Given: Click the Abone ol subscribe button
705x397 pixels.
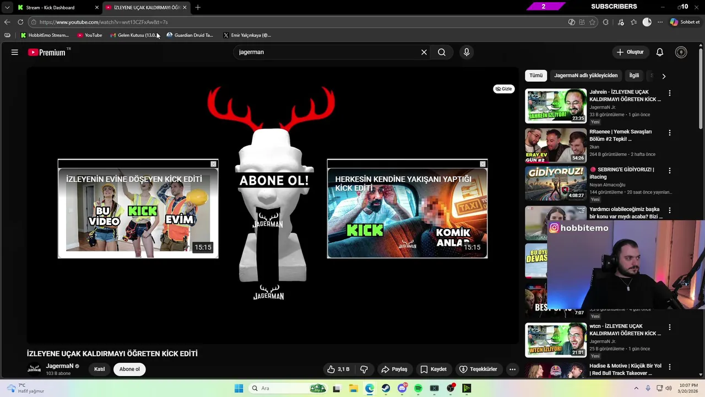Looking at the screenshot, I should (129, 369).
